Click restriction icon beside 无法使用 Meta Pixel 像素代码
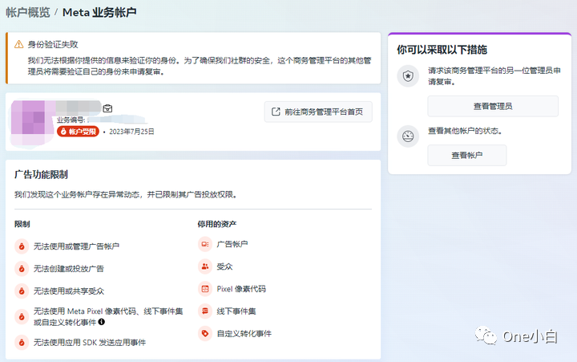 click(x=22, y=316)
